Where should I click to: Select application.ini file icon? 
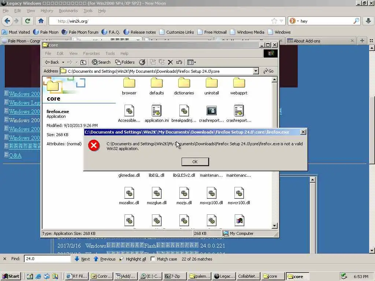[x=157, y=110]
